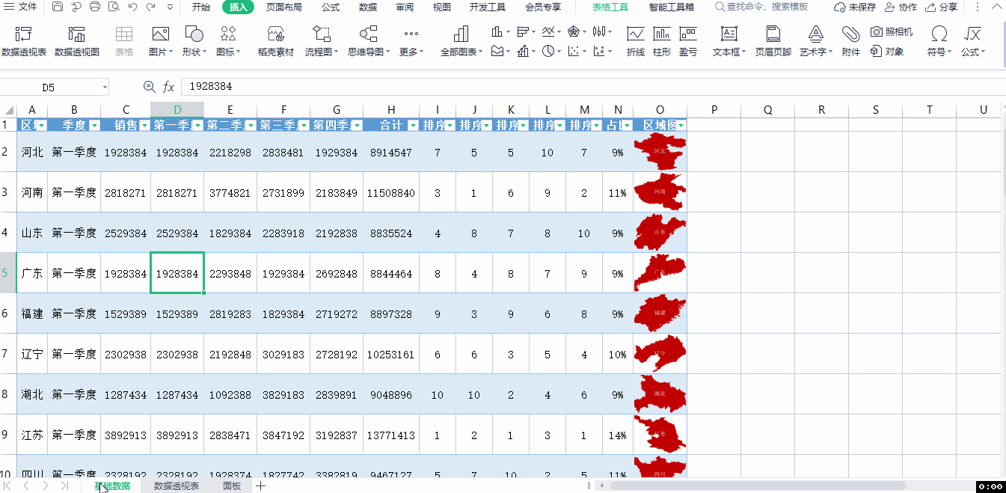Click the 河南 map thumbnail image
Viewport: 1006px width, 493px height.
pyautogui.click(x=659, y=192)
